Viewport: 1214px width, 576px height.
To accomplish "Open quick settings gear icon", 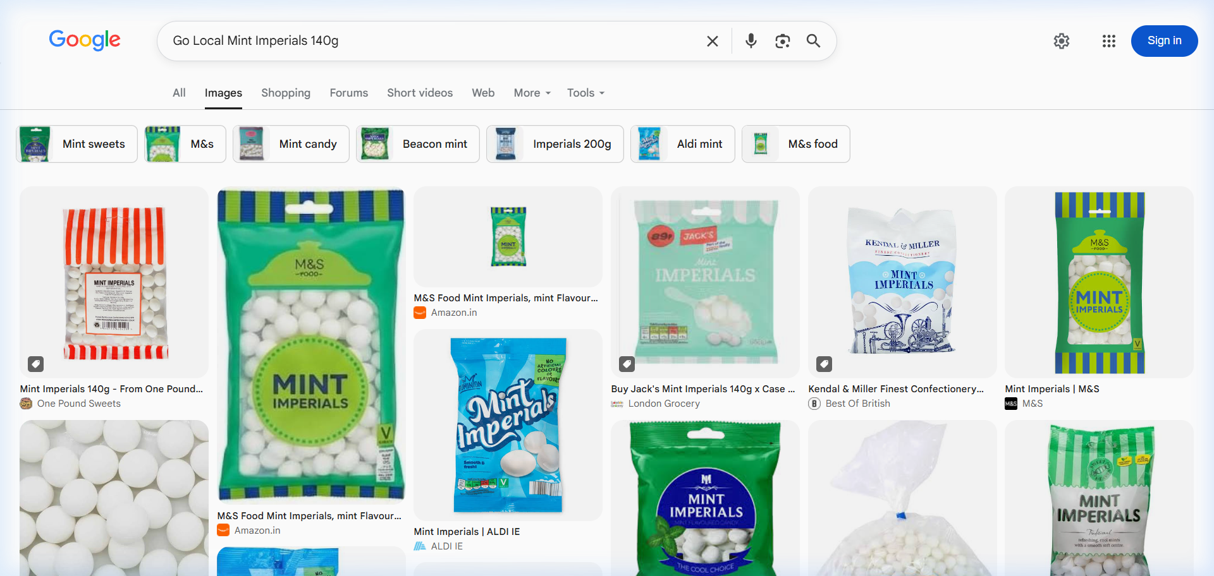I will [1062, 41].
